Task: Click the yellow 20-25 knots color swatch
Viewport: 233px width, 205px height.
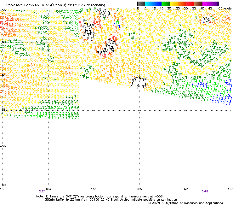Action: [174, 4]
